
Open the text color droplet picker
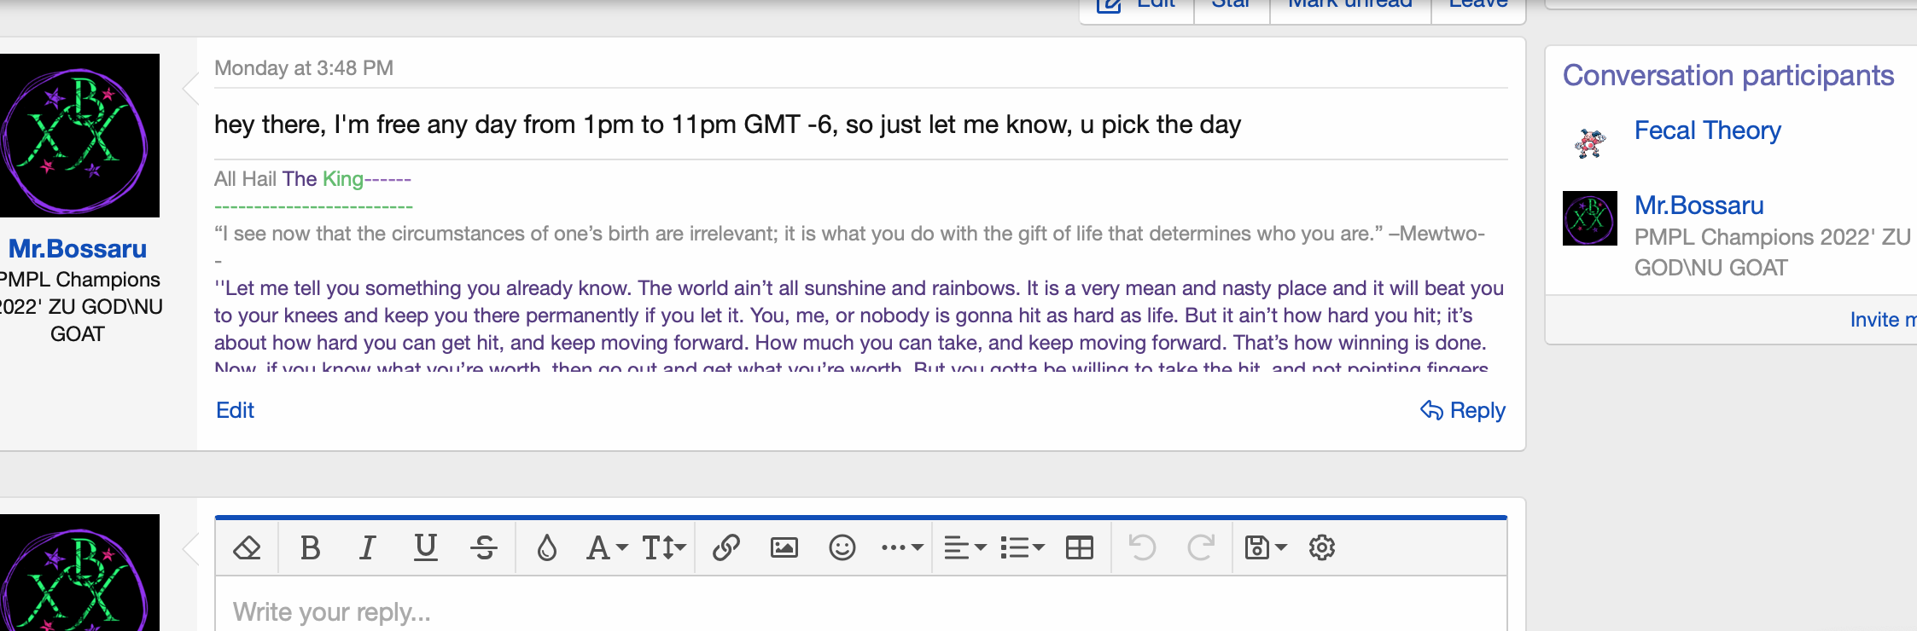point(546,547)
